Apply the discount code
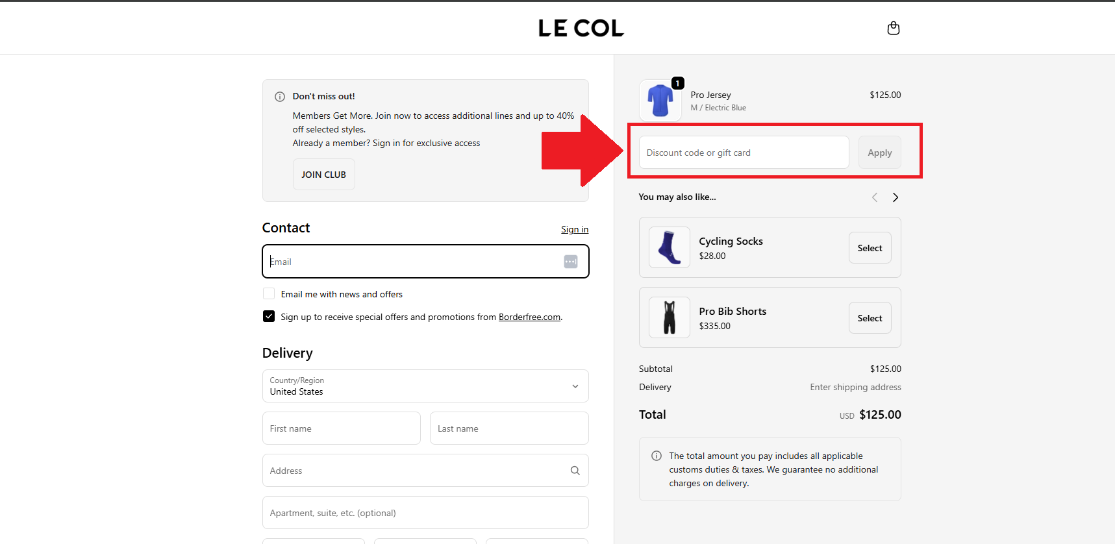 tap(880, 153)
